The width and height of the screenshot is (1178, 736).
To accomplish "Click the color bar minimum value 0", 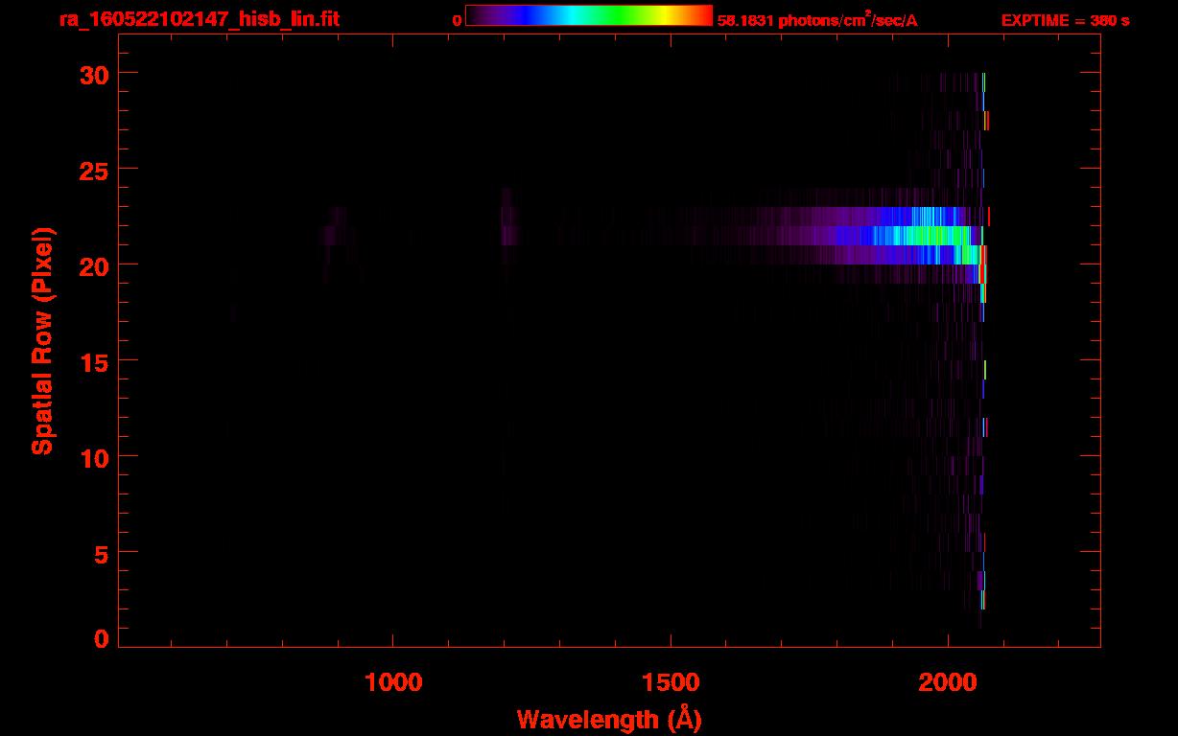I will [x=457, y=20].
